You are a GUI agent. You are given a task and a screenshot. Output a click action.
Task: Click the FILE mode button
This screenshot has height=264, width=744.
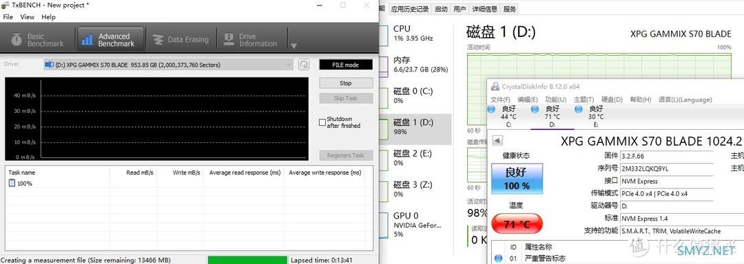(346, 65)
